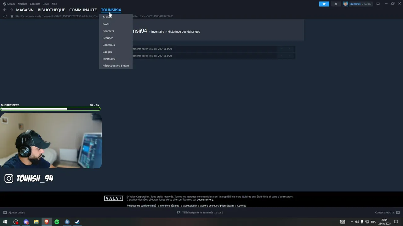Image resolution: width=403 pixels, height=226 pixels.
Task: Go to BIBLIOTHÈQUE tab
Action: (x=51, y=10)
